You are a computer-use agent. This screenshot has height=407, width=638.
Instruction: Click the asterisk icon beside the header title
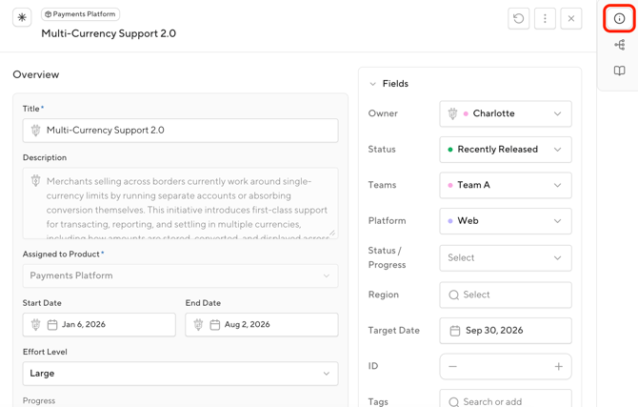point(22,17)
